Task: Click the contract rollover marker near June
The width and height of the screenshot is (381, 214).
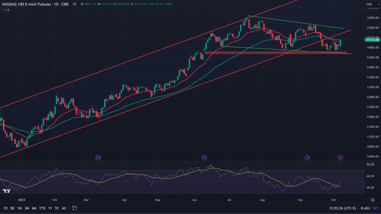Action: coord(204,158)
